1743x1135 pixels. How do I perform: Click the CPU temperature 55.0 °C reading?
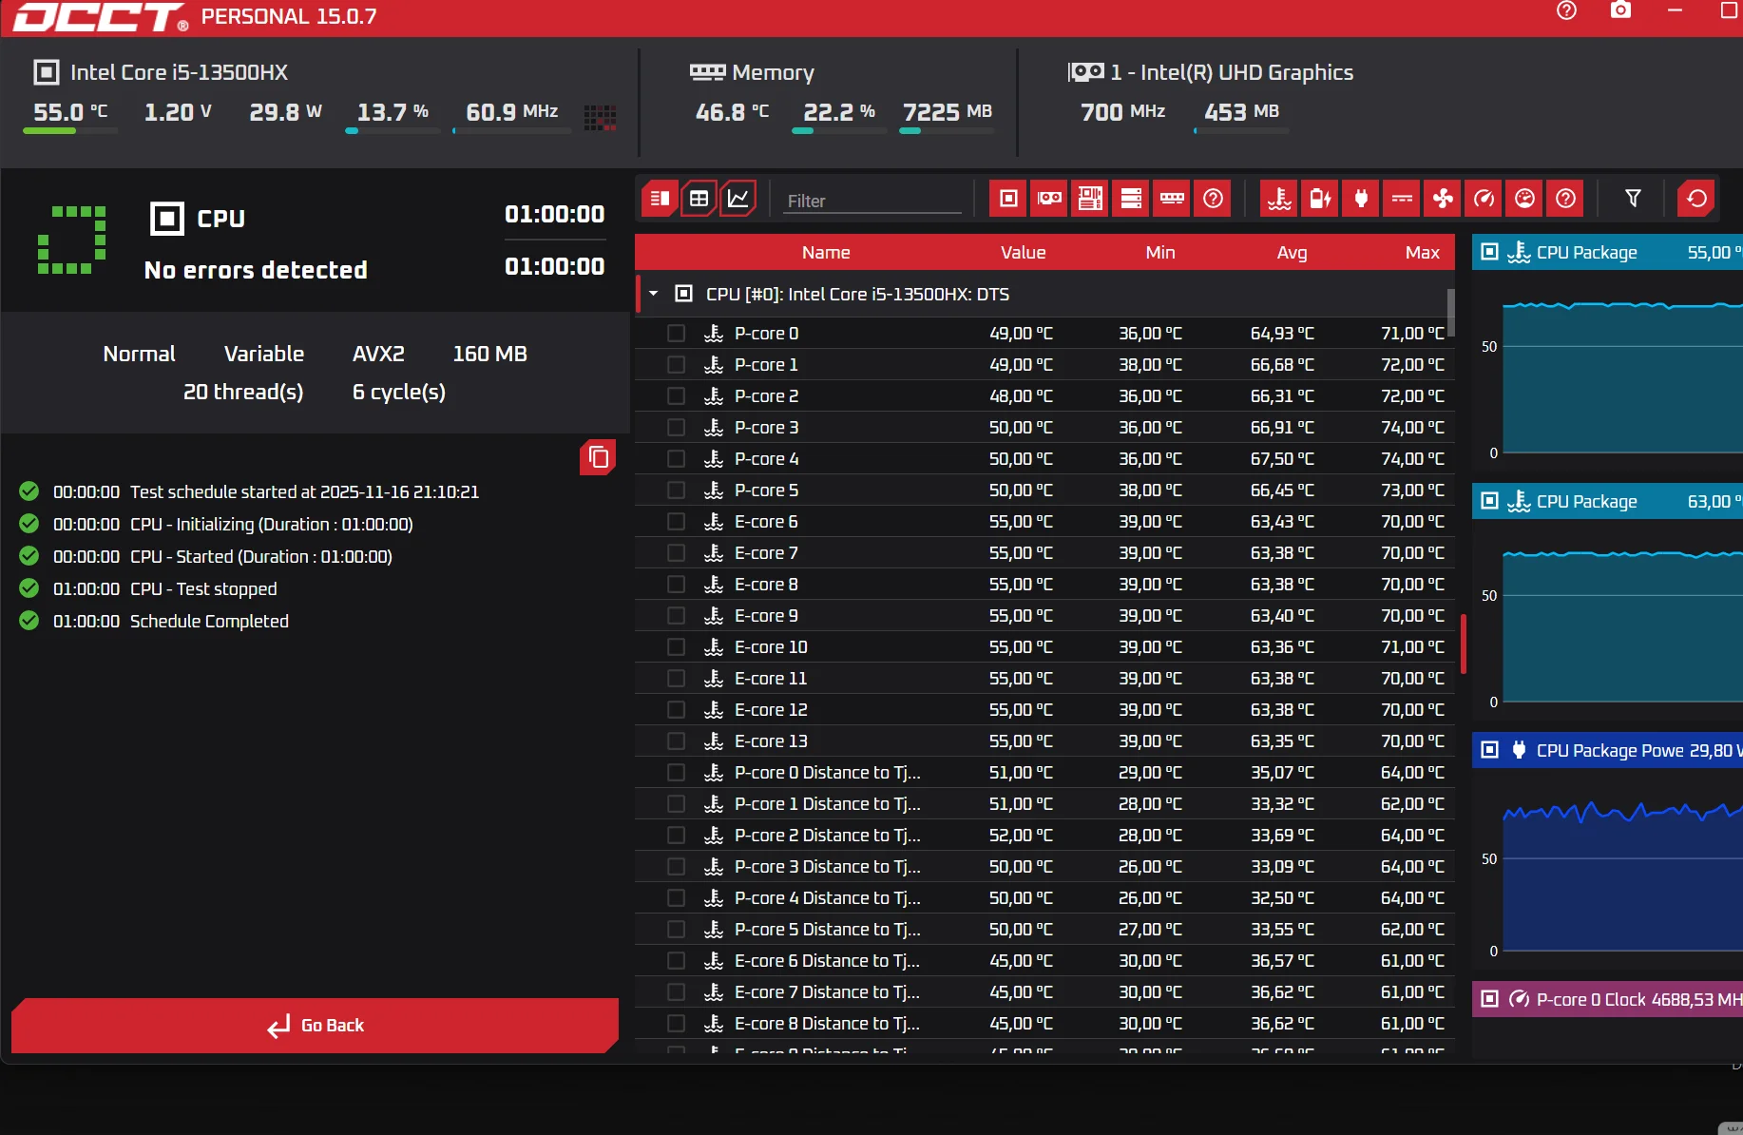click(70, 112)
